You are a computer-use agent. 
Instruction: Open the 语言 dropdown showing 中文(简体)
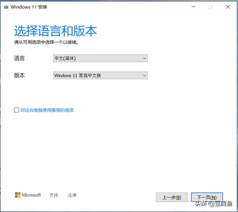pyautogui.click(x=100, y=58)
